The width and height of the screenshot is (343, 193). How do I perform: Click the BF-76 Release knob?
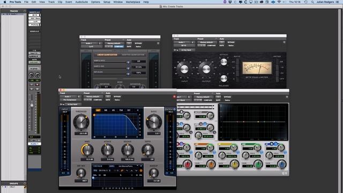pyautogui.click(x=223, y=78)
